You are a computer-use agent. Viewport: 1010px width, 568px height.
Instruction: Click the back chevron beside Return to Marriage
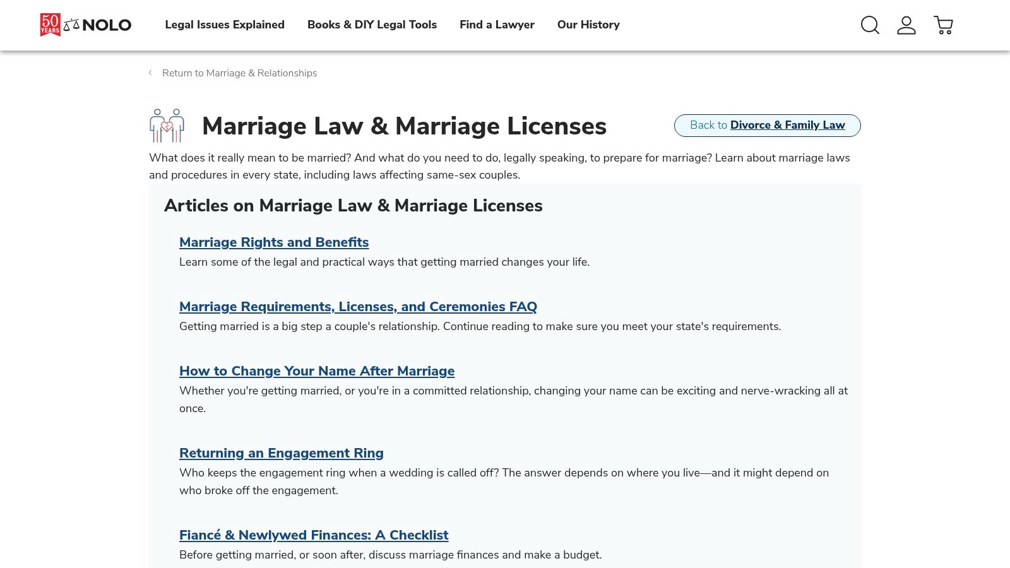150,73
